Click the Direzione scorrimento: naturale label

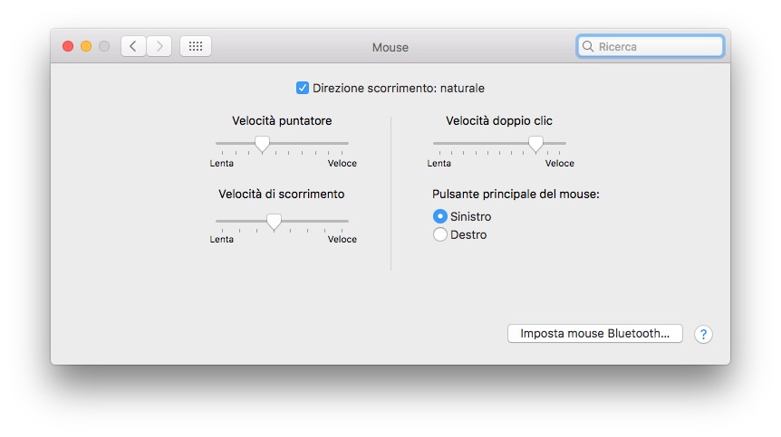pos(399,88)
